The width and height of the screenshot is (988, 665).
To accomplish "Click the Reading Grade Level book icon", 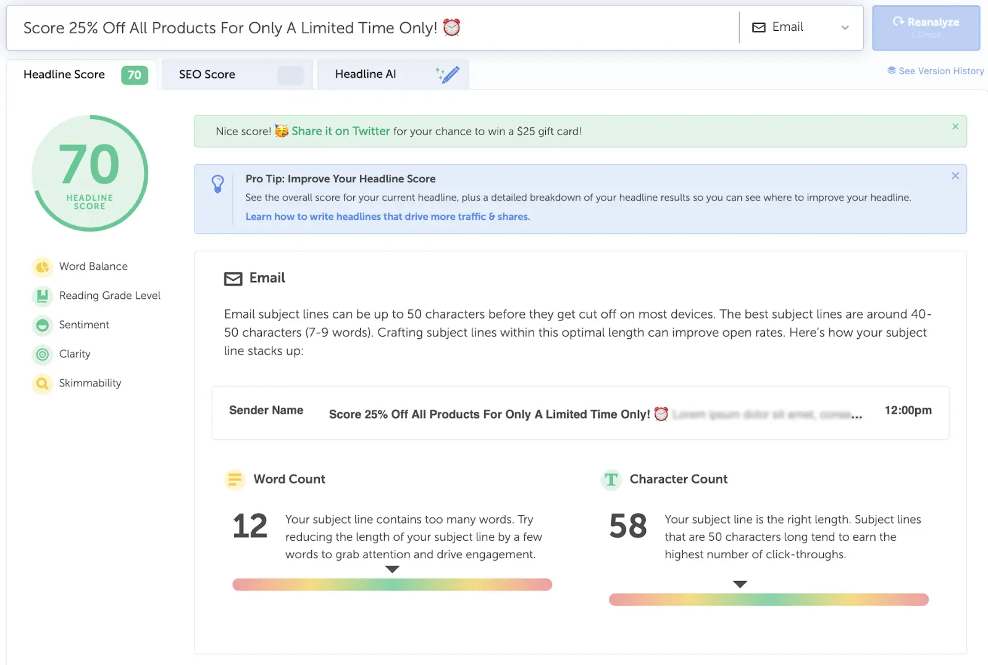I will pyautogui.click(x=41, y=296).
